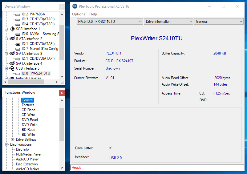Image resolution: width=247 pixels, height=174 pixels.
Task: Click the SCSI Interface 1 icon
Action: (x=12, y=29)
